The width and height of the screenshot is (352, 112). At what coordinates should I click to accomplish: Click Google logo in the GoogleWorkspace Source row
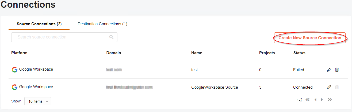pyautogui.click(x=14, y=87)
